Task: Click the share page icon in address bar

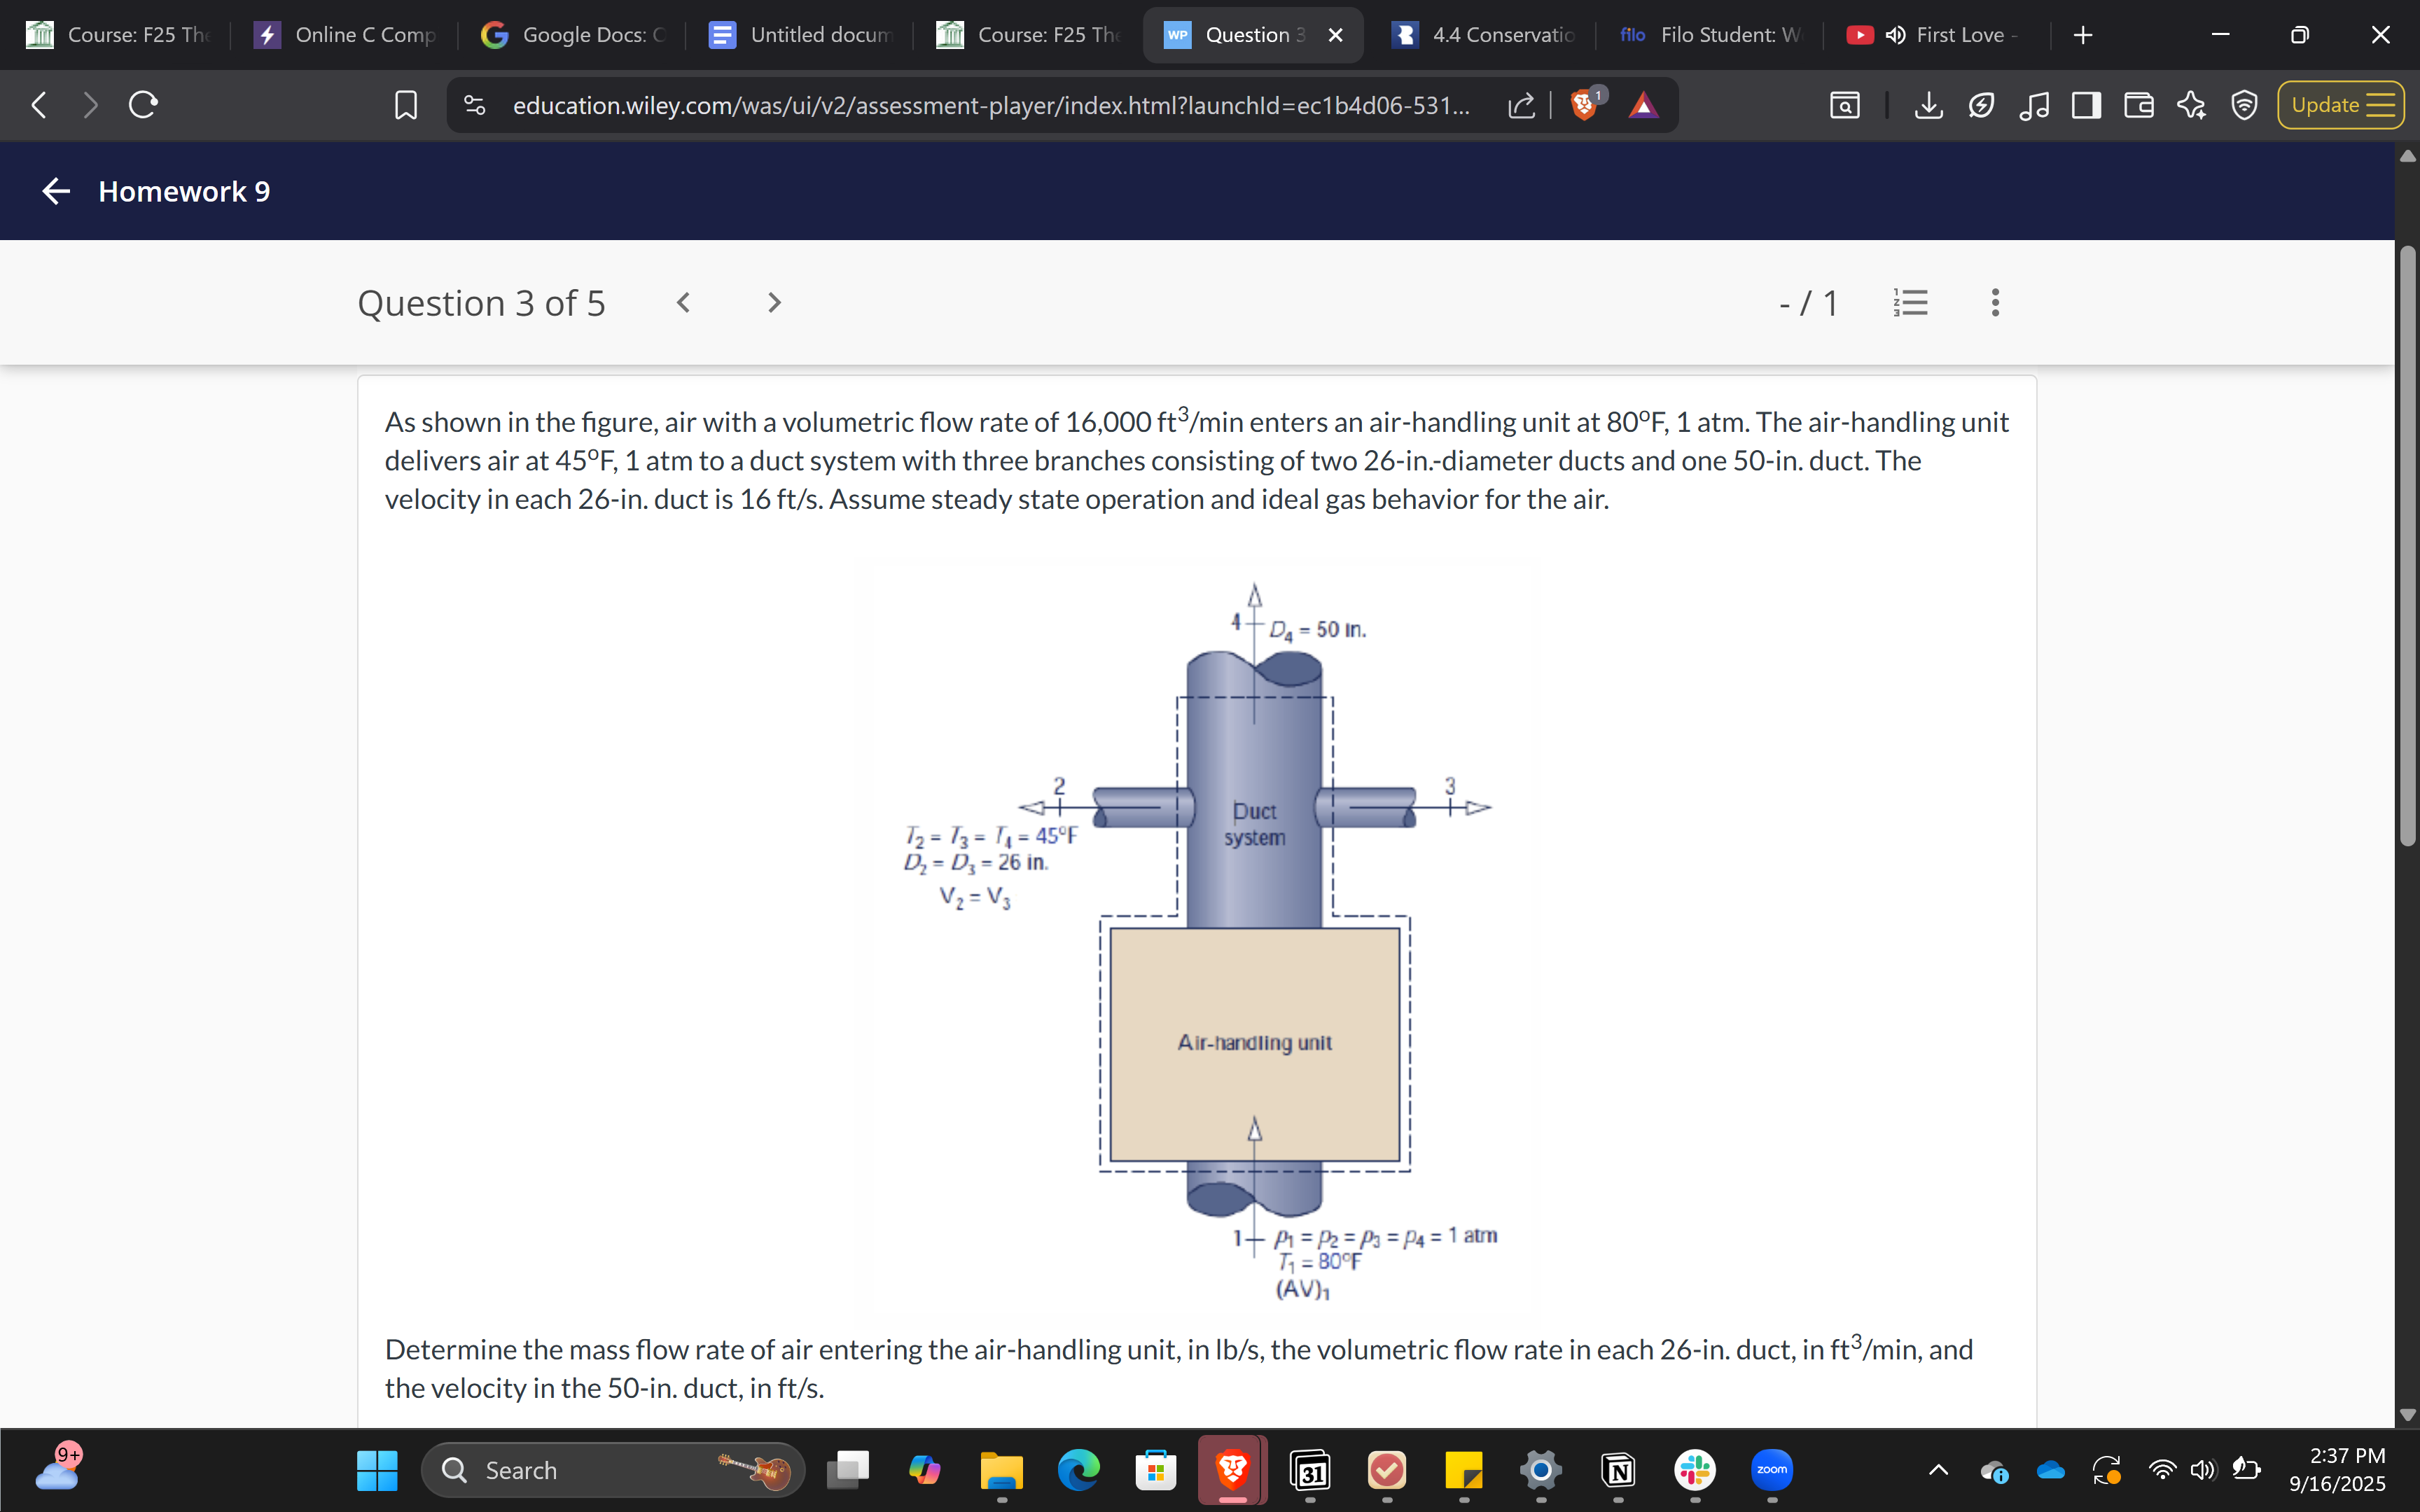Action: [1521, 105]
